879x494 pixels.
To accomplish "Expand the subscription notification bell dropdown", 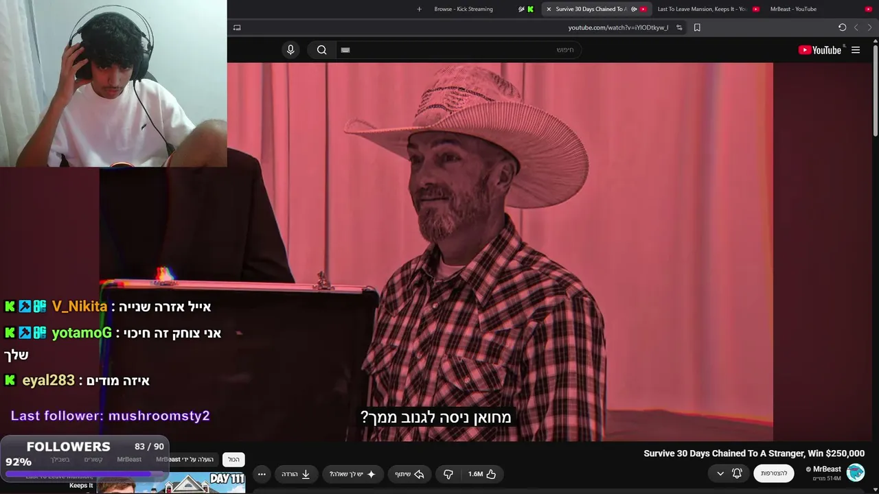I will 729,473.
